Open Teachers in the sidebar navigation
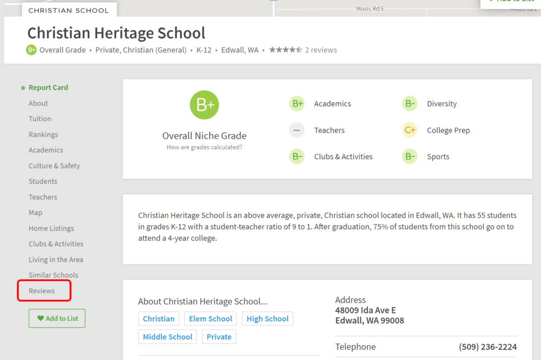This screenshot has height=360, width=541. [43, 197]
